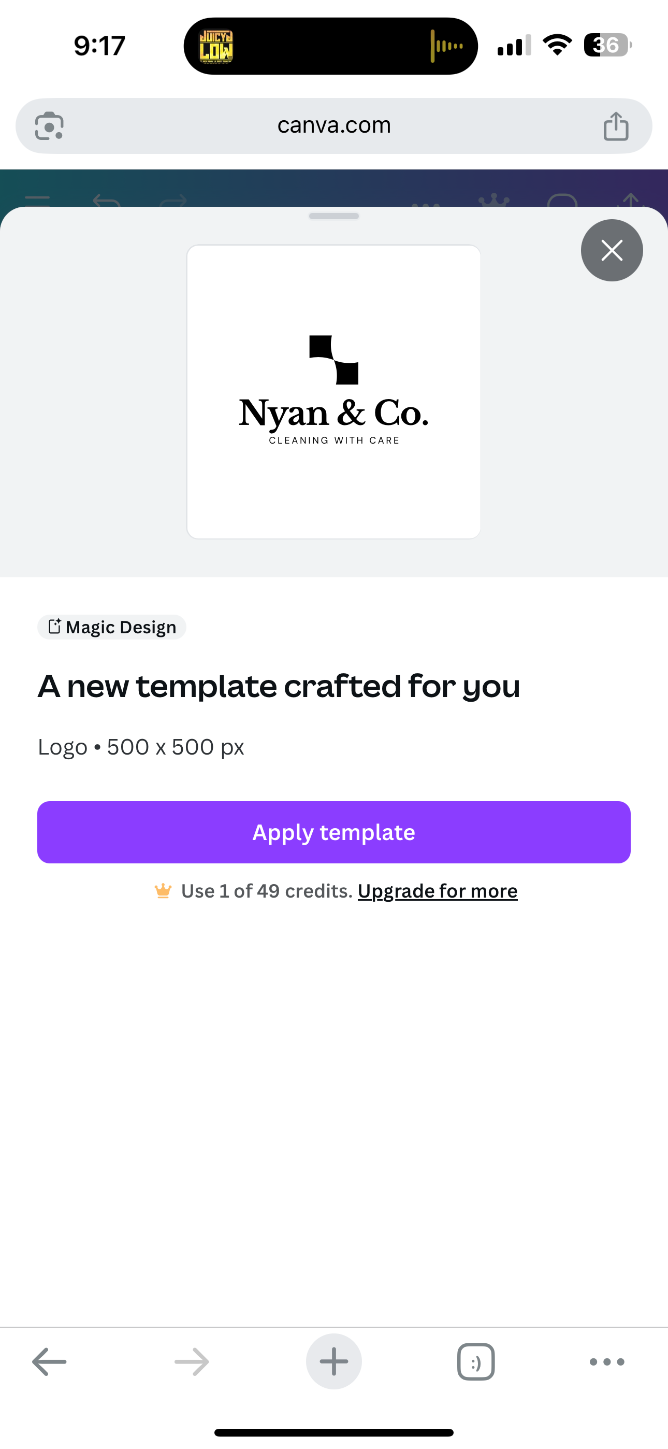This screenshot has height=1449, width=668.
Task: Tap the crown icon beside credits text
Action: (x=163, y=891)
